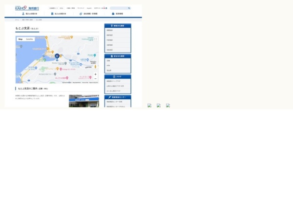Click the search-by-type header with building icon
The width and height of the screenshot is (293, 219).
click(118, 56)
